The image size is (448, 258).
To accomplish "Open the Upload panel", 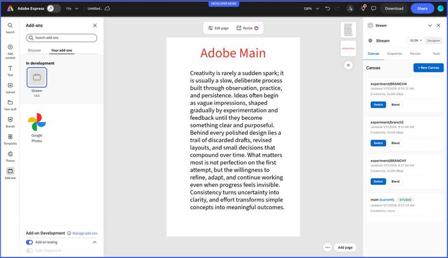I will click(10, 88).
